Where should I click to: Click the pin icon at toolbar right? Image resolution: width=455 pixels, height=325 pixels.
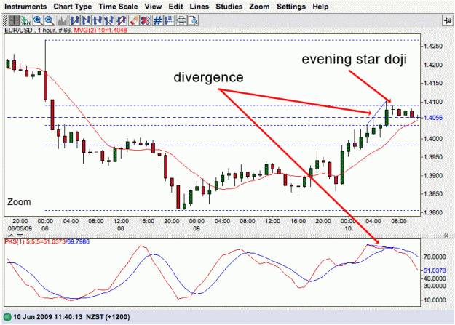(x=447, y=21)
